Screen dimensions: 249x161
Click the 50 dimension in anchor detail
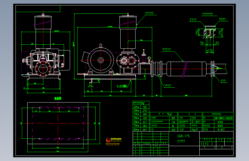pyautogui.click(x=202, y=43)
